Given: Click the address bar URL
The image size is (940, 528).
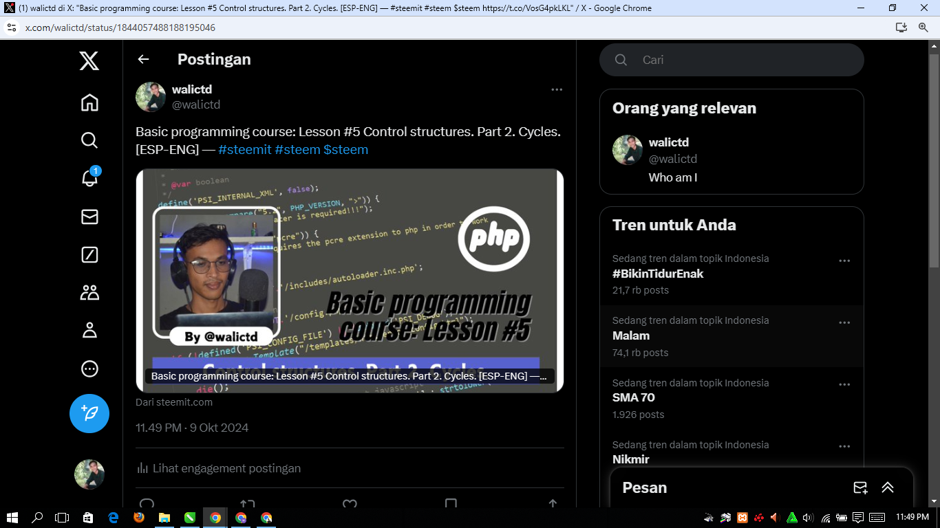Looking at the screenshot, I should point(120,27).
